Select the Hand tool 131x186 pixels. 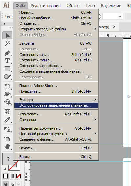7,147
